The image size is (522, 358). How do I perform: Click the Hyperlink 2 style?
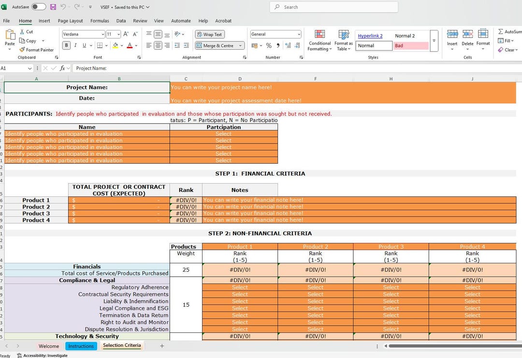pos(371,35)
